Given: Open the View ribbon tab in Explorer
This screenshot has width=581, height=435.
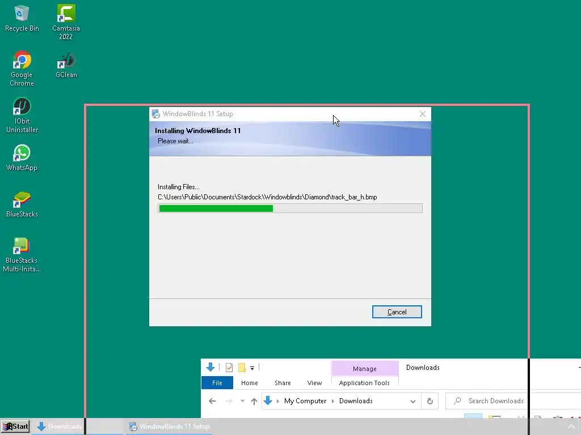Looking at the screenshot, I should [x=314, y=383].
